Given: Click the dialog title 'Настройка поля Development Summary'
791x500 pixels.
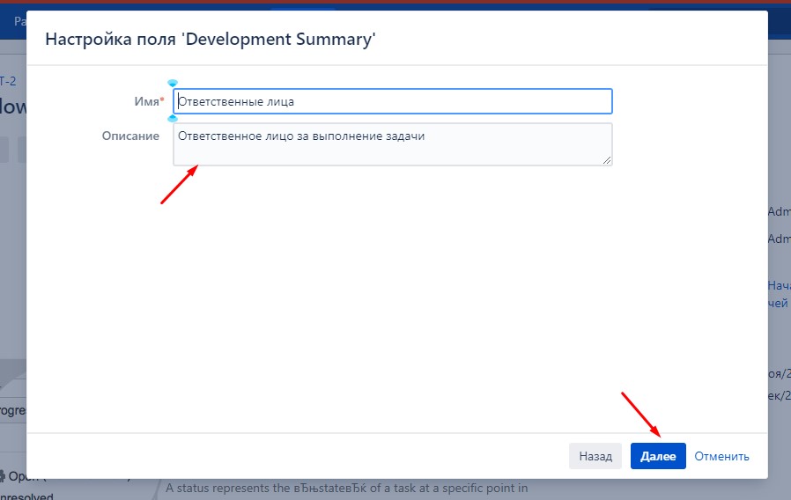Looking at the screenshot, I should point(211,40).
